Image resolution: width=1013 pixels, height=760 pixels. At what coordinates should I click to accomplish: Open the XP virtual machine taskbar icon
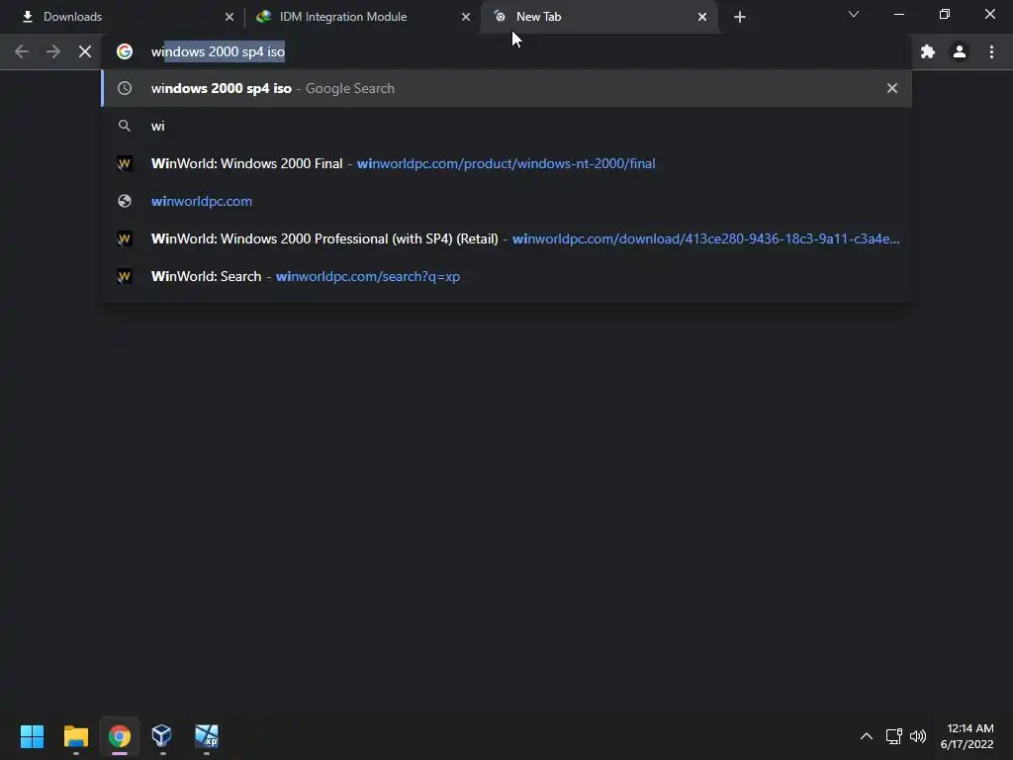pyautogui.click(x=207, y=736)
